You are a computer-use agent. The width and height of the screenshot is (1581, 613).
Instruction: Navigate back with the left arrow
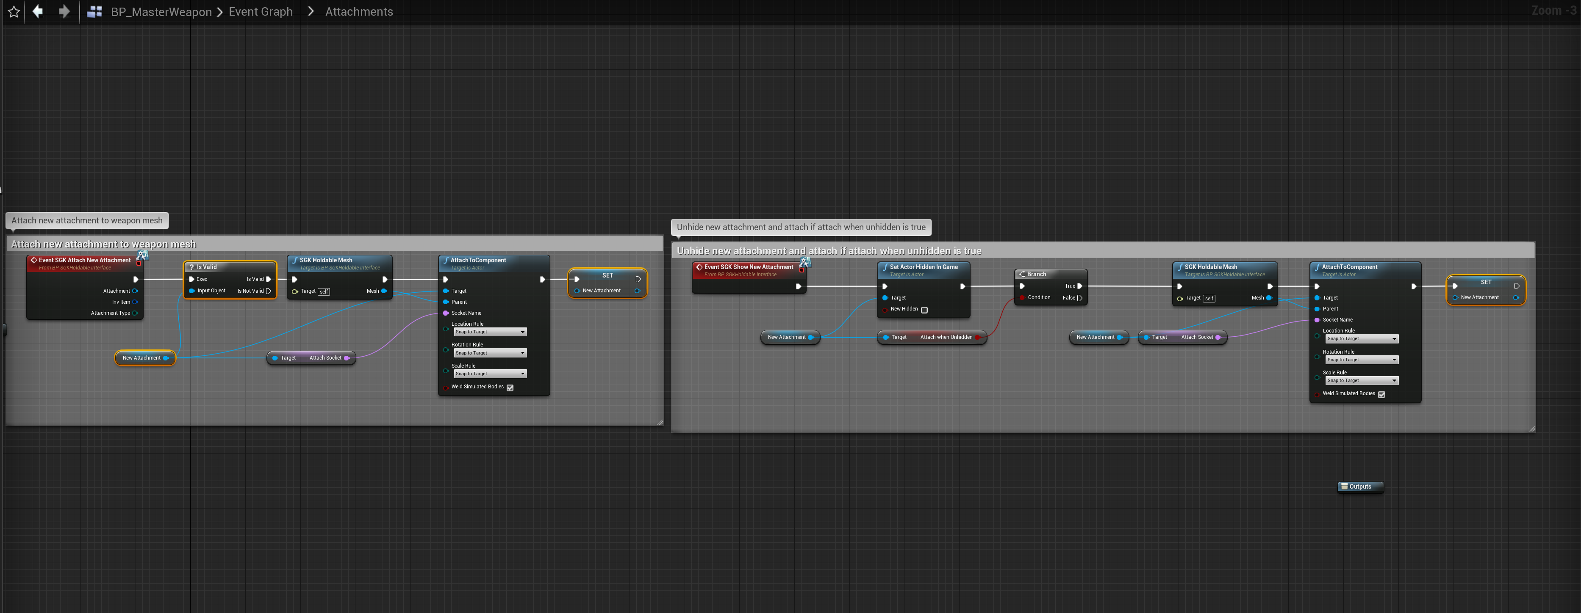(x=38, y=12)
